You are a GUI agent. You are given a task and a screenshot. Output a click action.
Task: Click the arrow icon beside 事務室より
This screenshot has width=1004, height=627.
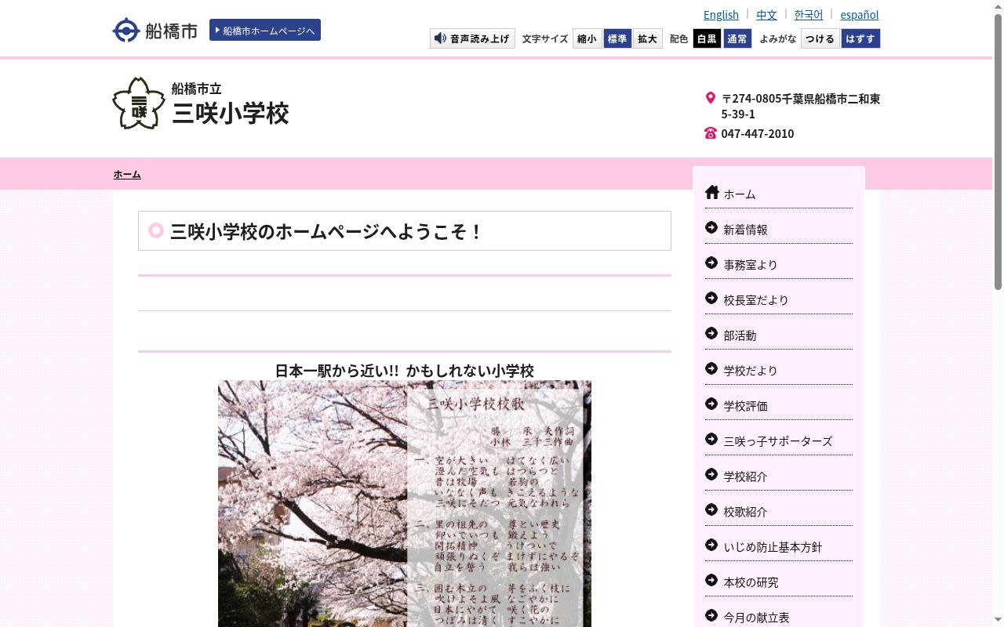[x=711, y=263]
